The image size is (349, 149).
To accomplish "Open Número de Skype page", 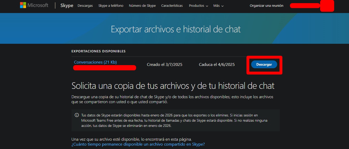I will point(142,5).
